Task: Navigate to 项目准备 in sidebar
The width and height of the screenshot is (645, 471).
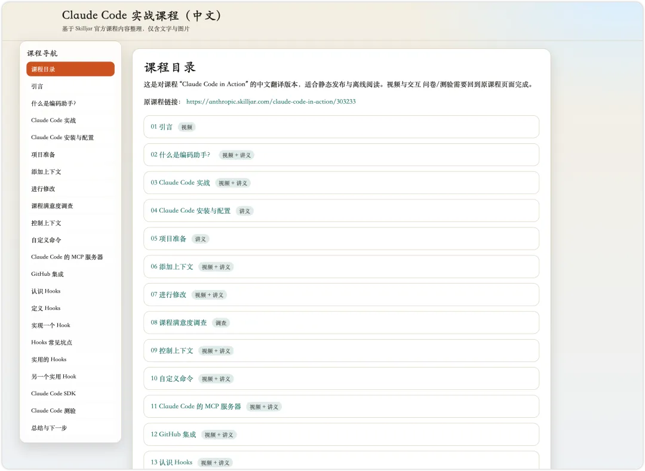Action: click(70, 155)
